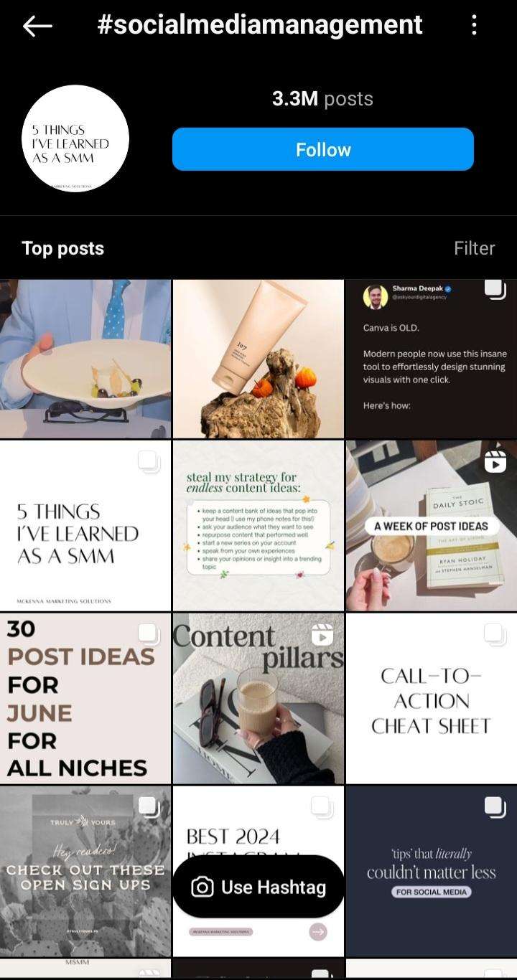517x980 pixels.
Task: Open the Filter option for posts
Action: point(474,248)
